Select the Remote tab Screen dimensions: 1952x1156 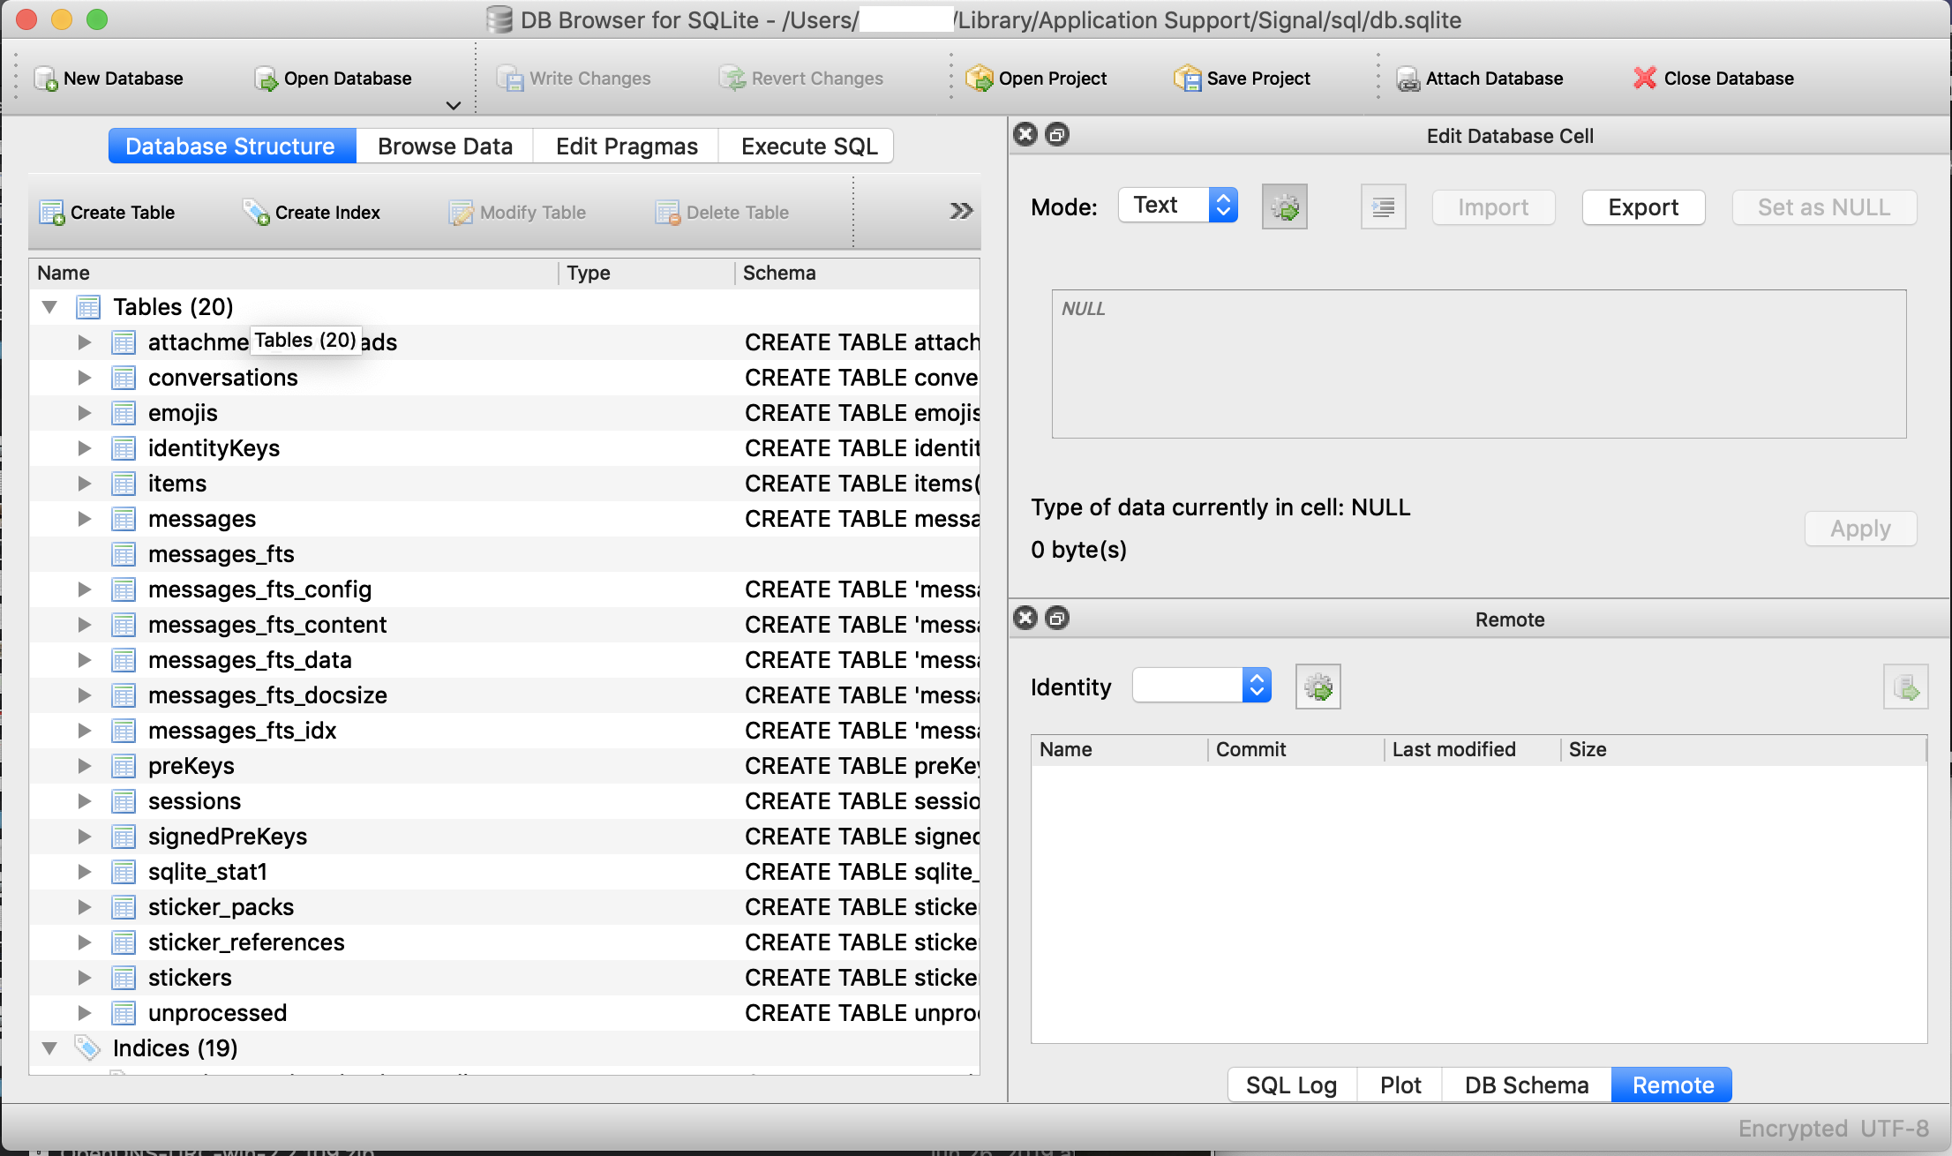pos(1672,1085)
